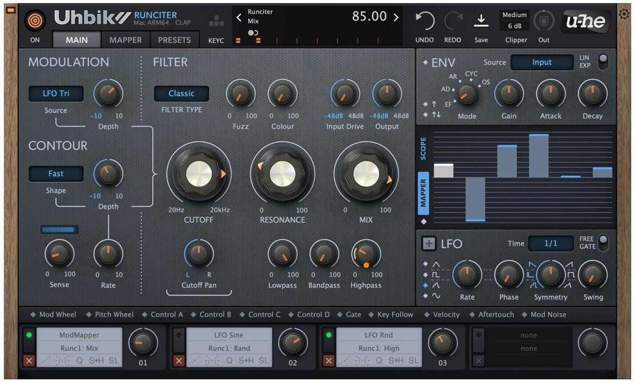
Task: Click the u-he logo badge
Action: coord(586,21)
